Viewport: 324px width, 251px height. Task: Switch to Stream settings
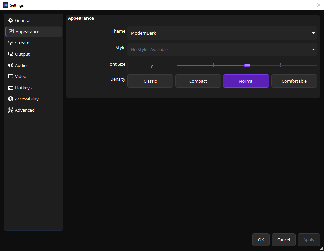[34, 43]
